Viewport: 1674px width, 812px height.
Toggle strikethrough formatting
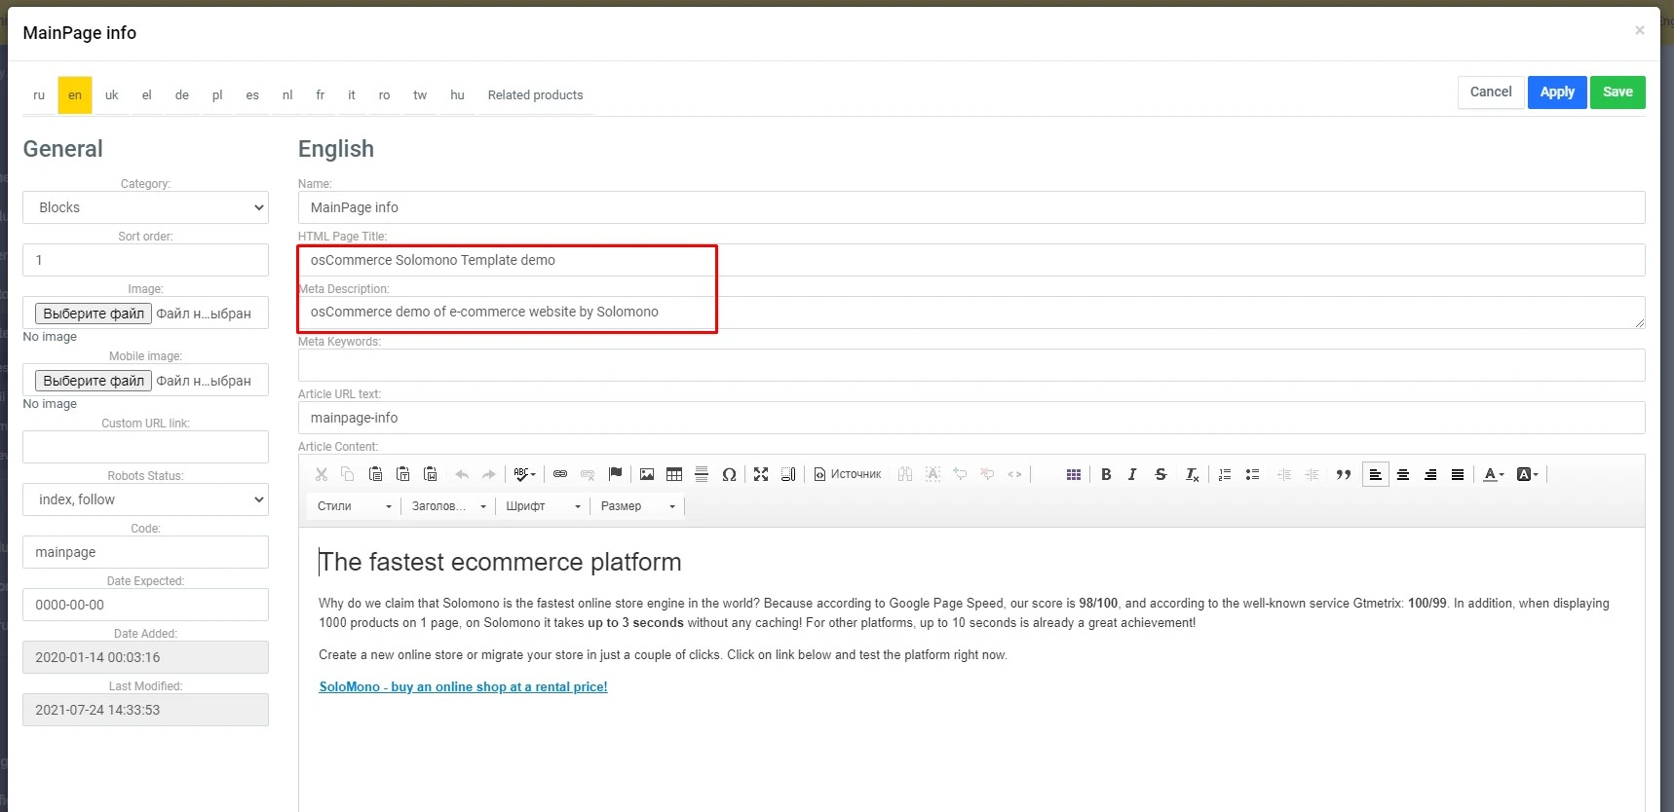[1160, 474]
